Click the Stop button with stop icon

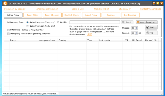(151, 33)
